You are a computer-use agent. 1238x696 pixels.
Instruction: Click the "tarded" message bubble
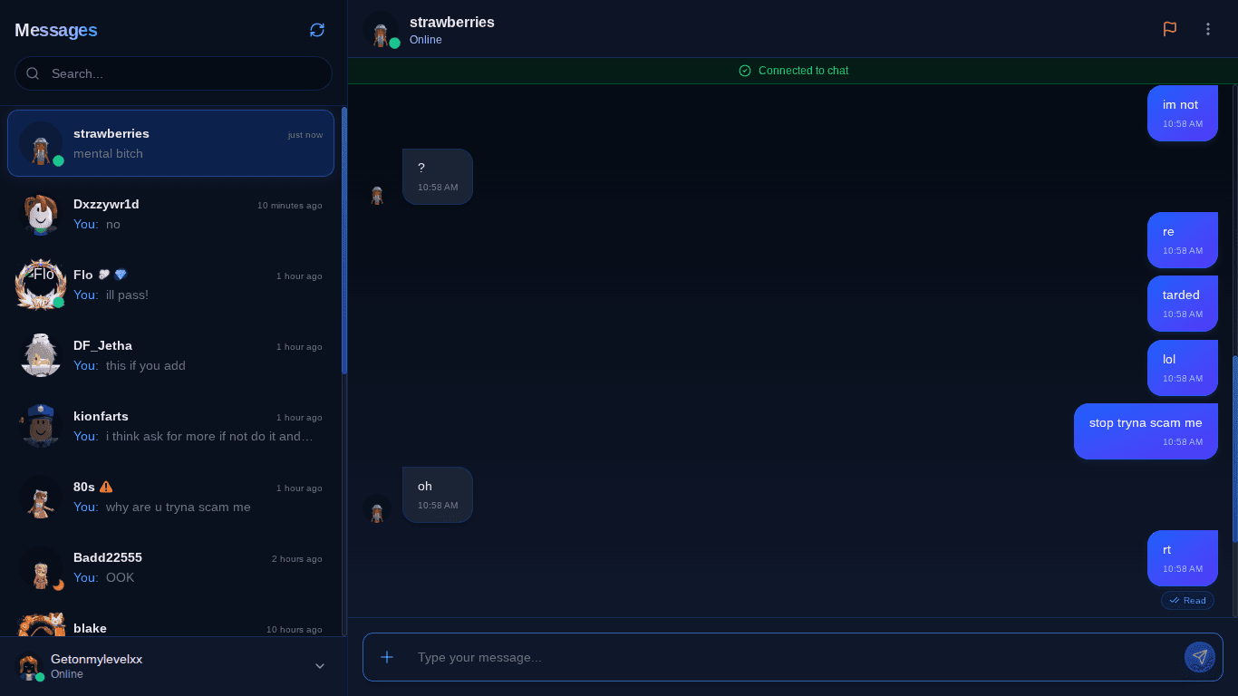[1183, 304]
